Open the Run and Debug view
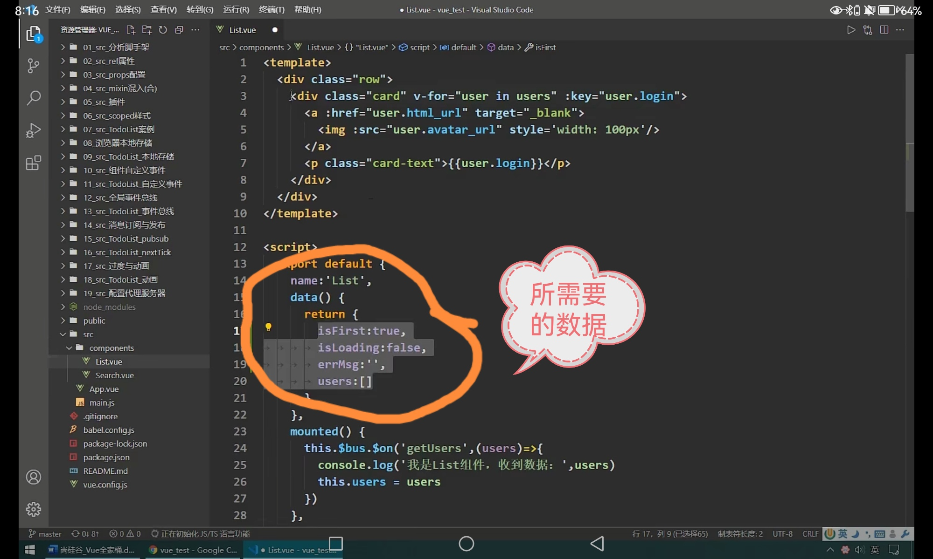Image resolution: width=933 pixels, height=559 pixels. click(33, 130)
